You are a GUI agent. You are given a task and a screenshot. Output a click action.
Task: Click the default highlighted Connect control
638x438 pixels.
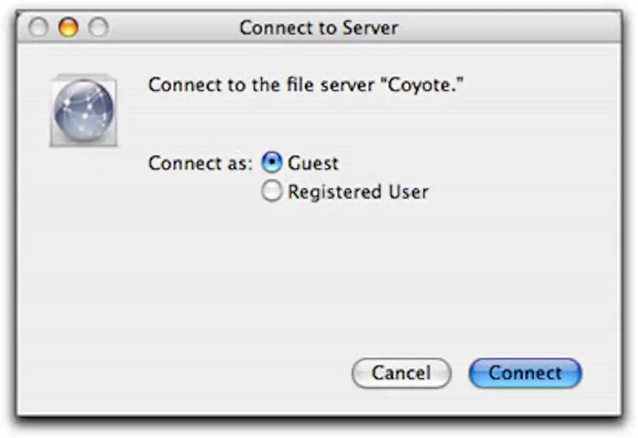point(524,373)
